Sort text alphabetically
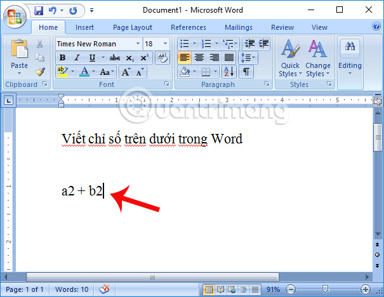Screen dimensions: 384x297 point(229,72)
